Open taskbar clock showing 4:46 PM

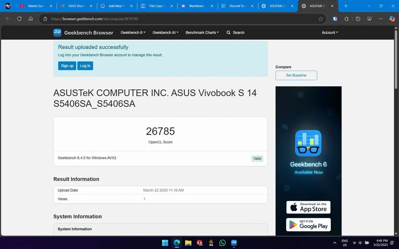[x=380, y=243]
